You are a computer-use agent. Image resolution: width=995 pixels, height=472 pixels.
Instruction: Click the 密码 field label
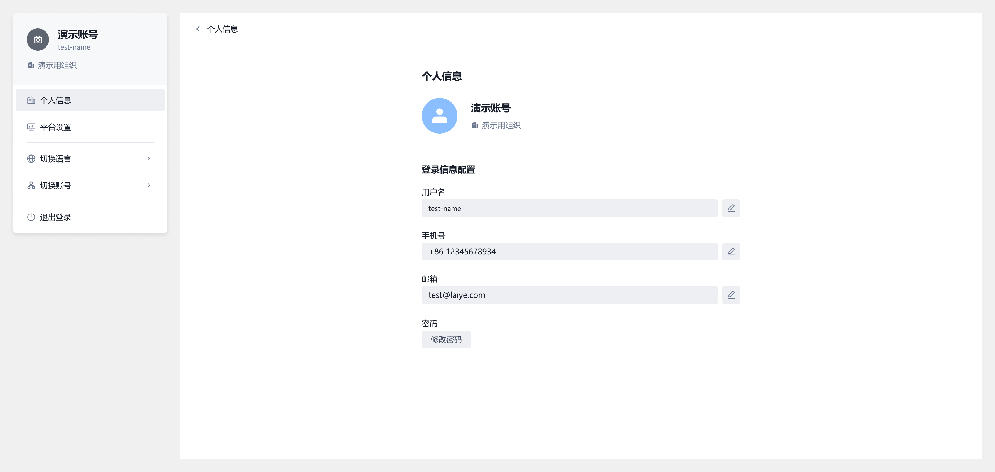tap(429, 323)
